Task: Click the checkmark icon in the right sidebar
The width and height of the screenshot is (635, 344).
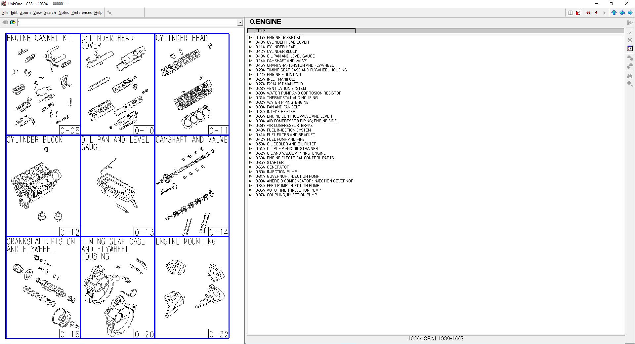Action: 630,32
